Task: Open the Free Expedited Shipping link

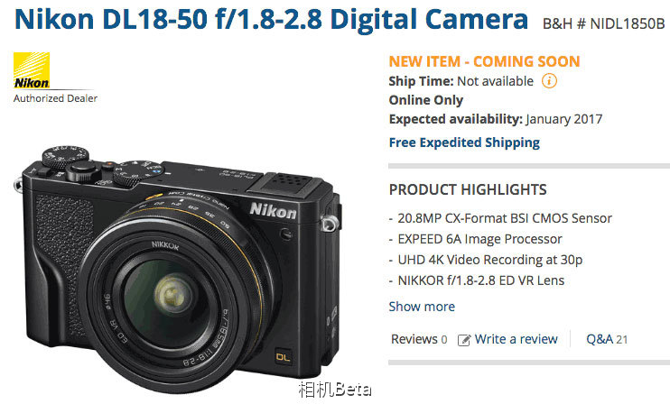Action: pyautogui.click(x=464, y=142)
